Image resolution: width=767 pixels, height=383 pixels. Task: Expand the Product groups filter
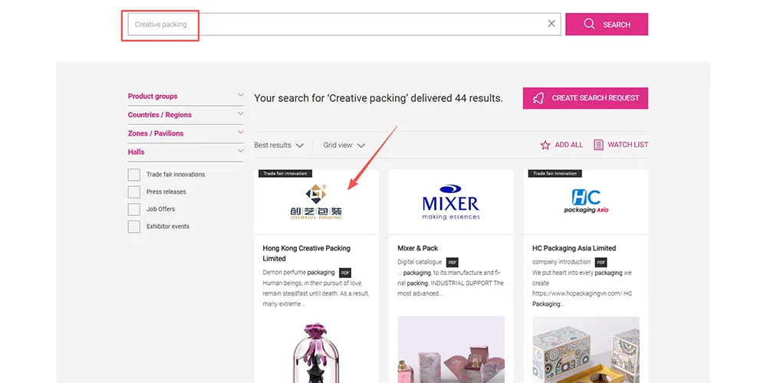coord(185,97)
